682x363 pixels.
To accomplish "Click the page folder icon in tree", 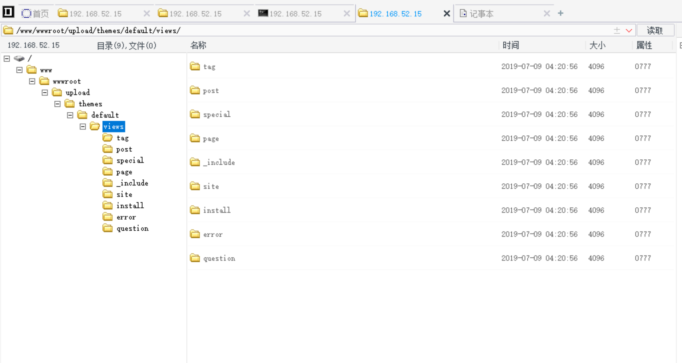I will pos(108,172).
